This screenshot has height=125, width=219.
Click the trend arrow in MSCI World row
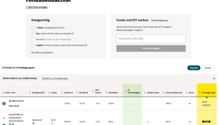pyautogui.click(x=190, y=104)
